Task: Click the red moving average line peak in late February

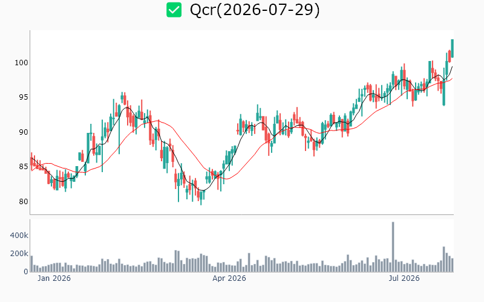Action: (x=159, y=120)
